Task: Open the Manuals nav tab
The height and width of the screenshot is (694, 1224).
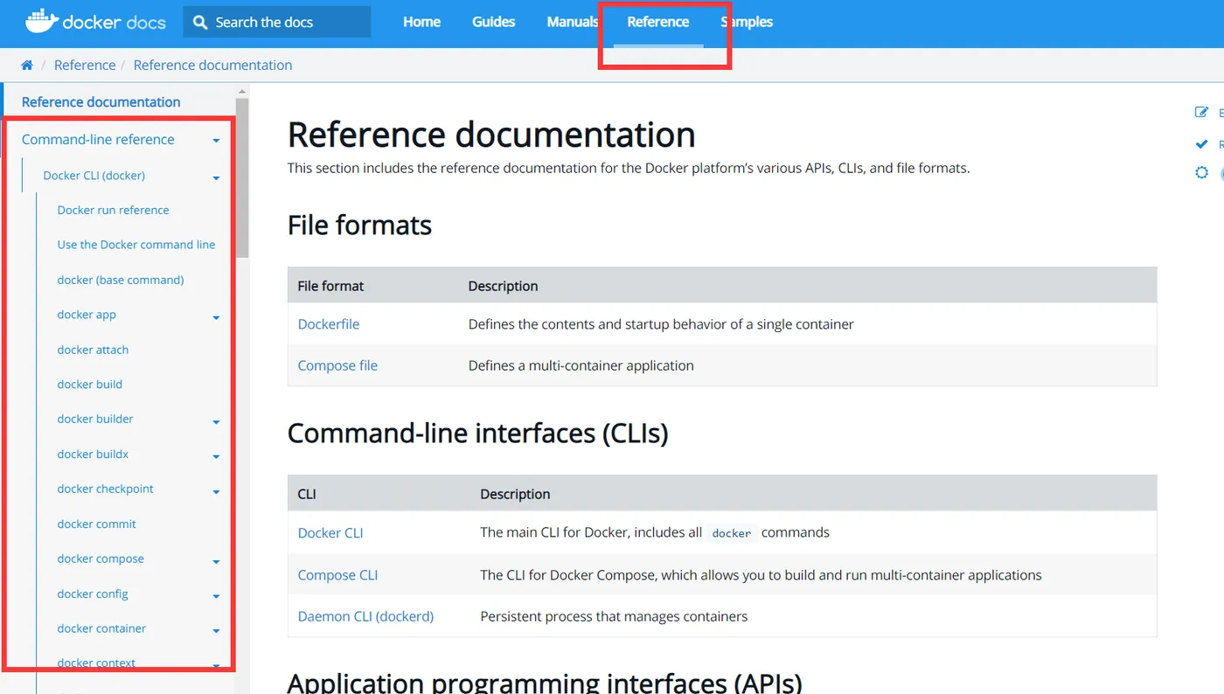Action: (572, 22)
